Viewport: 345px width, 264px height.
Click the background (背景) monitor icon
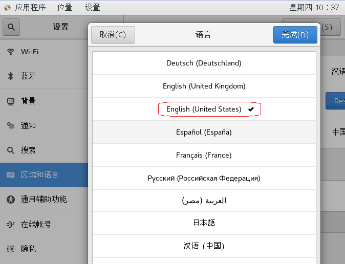coord(11,101)
